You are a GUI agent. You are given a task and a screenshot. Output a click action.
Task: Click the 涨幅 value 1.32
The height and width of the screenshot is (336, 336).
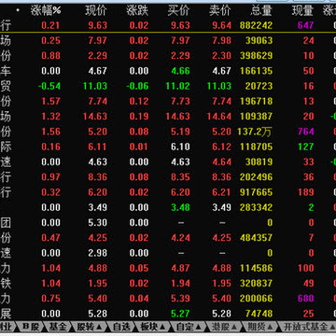[x=50, y=117]
